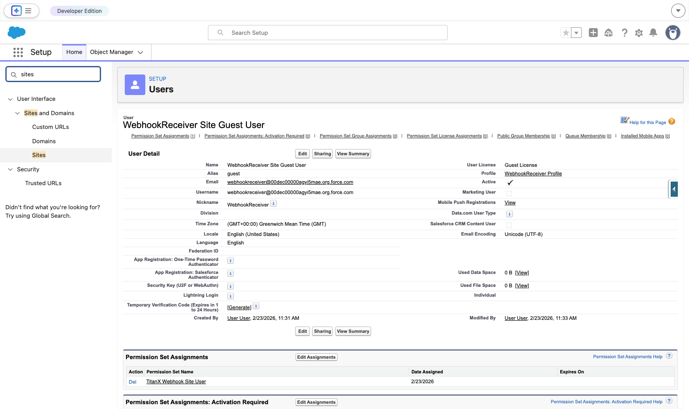Open the favorites list dropdown arrow
The image size is (689, 414).
[576, 33]
